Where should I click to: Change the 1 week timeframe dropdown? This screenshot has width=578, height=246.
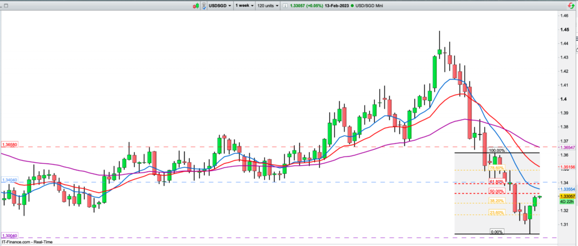(x=244, y=5)
